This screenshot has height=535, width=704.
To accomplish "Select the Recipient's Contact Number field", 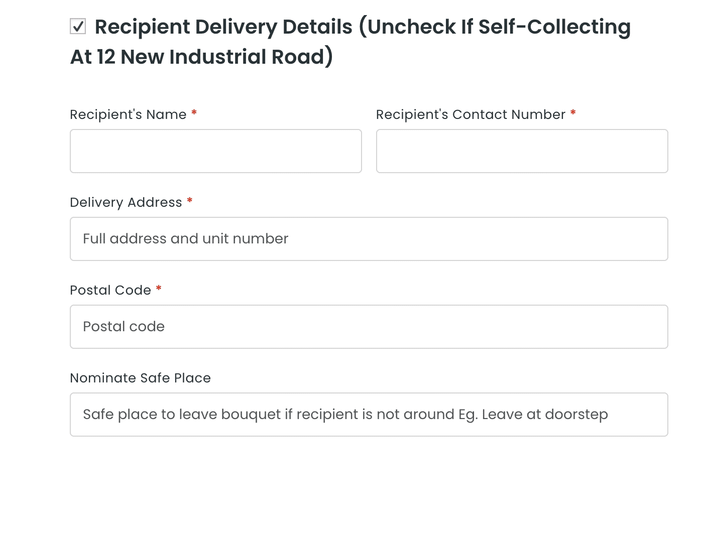I will pos(522,151).
